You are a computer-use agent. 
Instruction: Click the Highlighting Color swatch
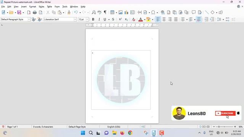[x=148, y=19]
